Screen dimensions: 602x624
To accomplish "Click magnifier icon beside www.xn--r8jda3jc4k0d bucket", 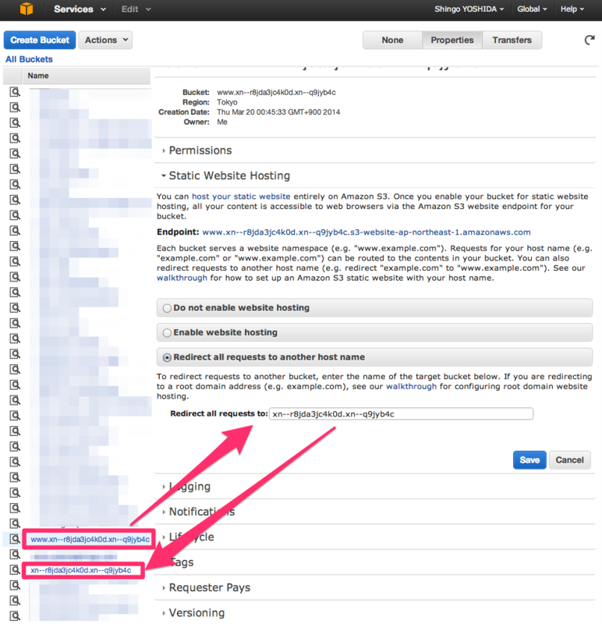I will click(15, 539).
